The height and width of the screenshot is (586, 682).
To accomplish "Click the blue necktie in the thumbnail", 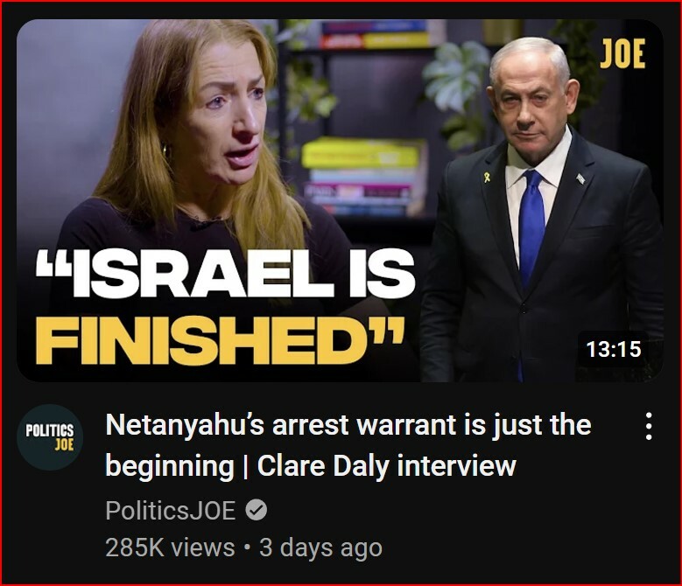I will pos(531,230).
